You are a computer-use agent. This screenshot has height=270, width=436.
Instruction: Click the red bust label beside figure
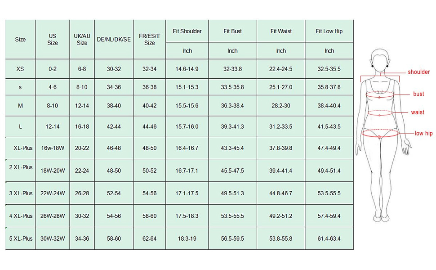[x=418, y=94]
